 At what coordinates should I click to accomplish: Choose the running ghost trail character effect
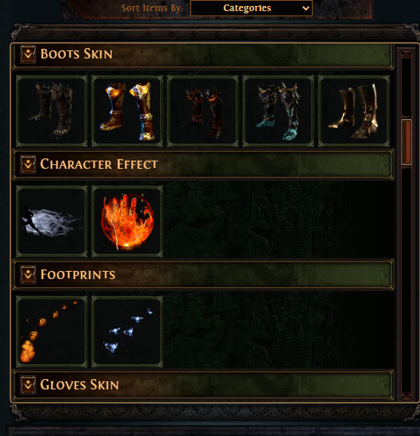52,221
